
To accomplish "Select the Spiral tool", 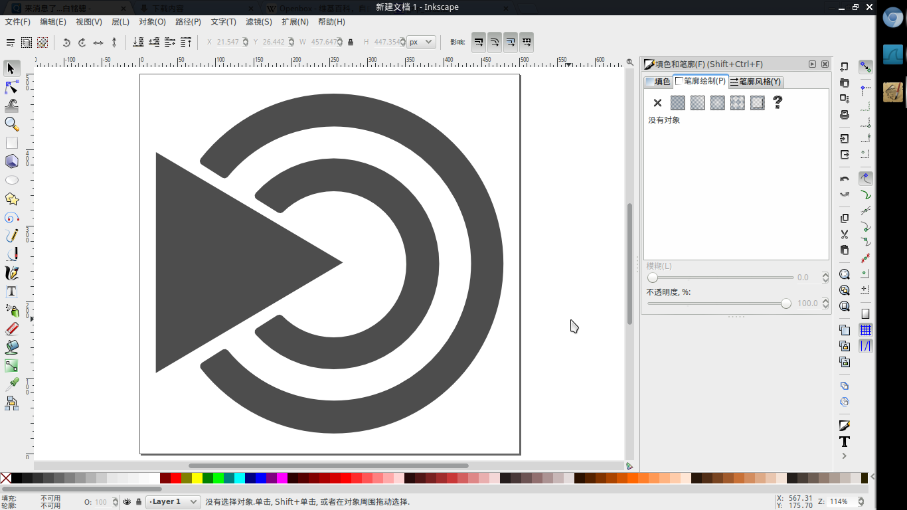I will pos(11,217).
